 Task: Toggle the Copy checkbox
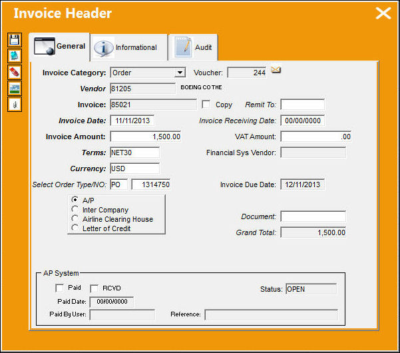pos(206,104)
